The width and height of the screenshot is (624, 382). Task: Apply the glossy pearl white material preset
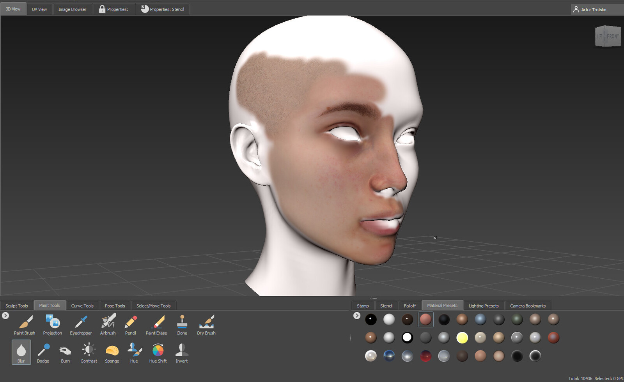370,356
